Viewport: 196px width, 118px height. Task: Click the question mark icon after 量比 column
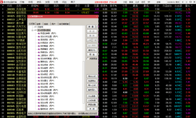[x=192, y=6]
